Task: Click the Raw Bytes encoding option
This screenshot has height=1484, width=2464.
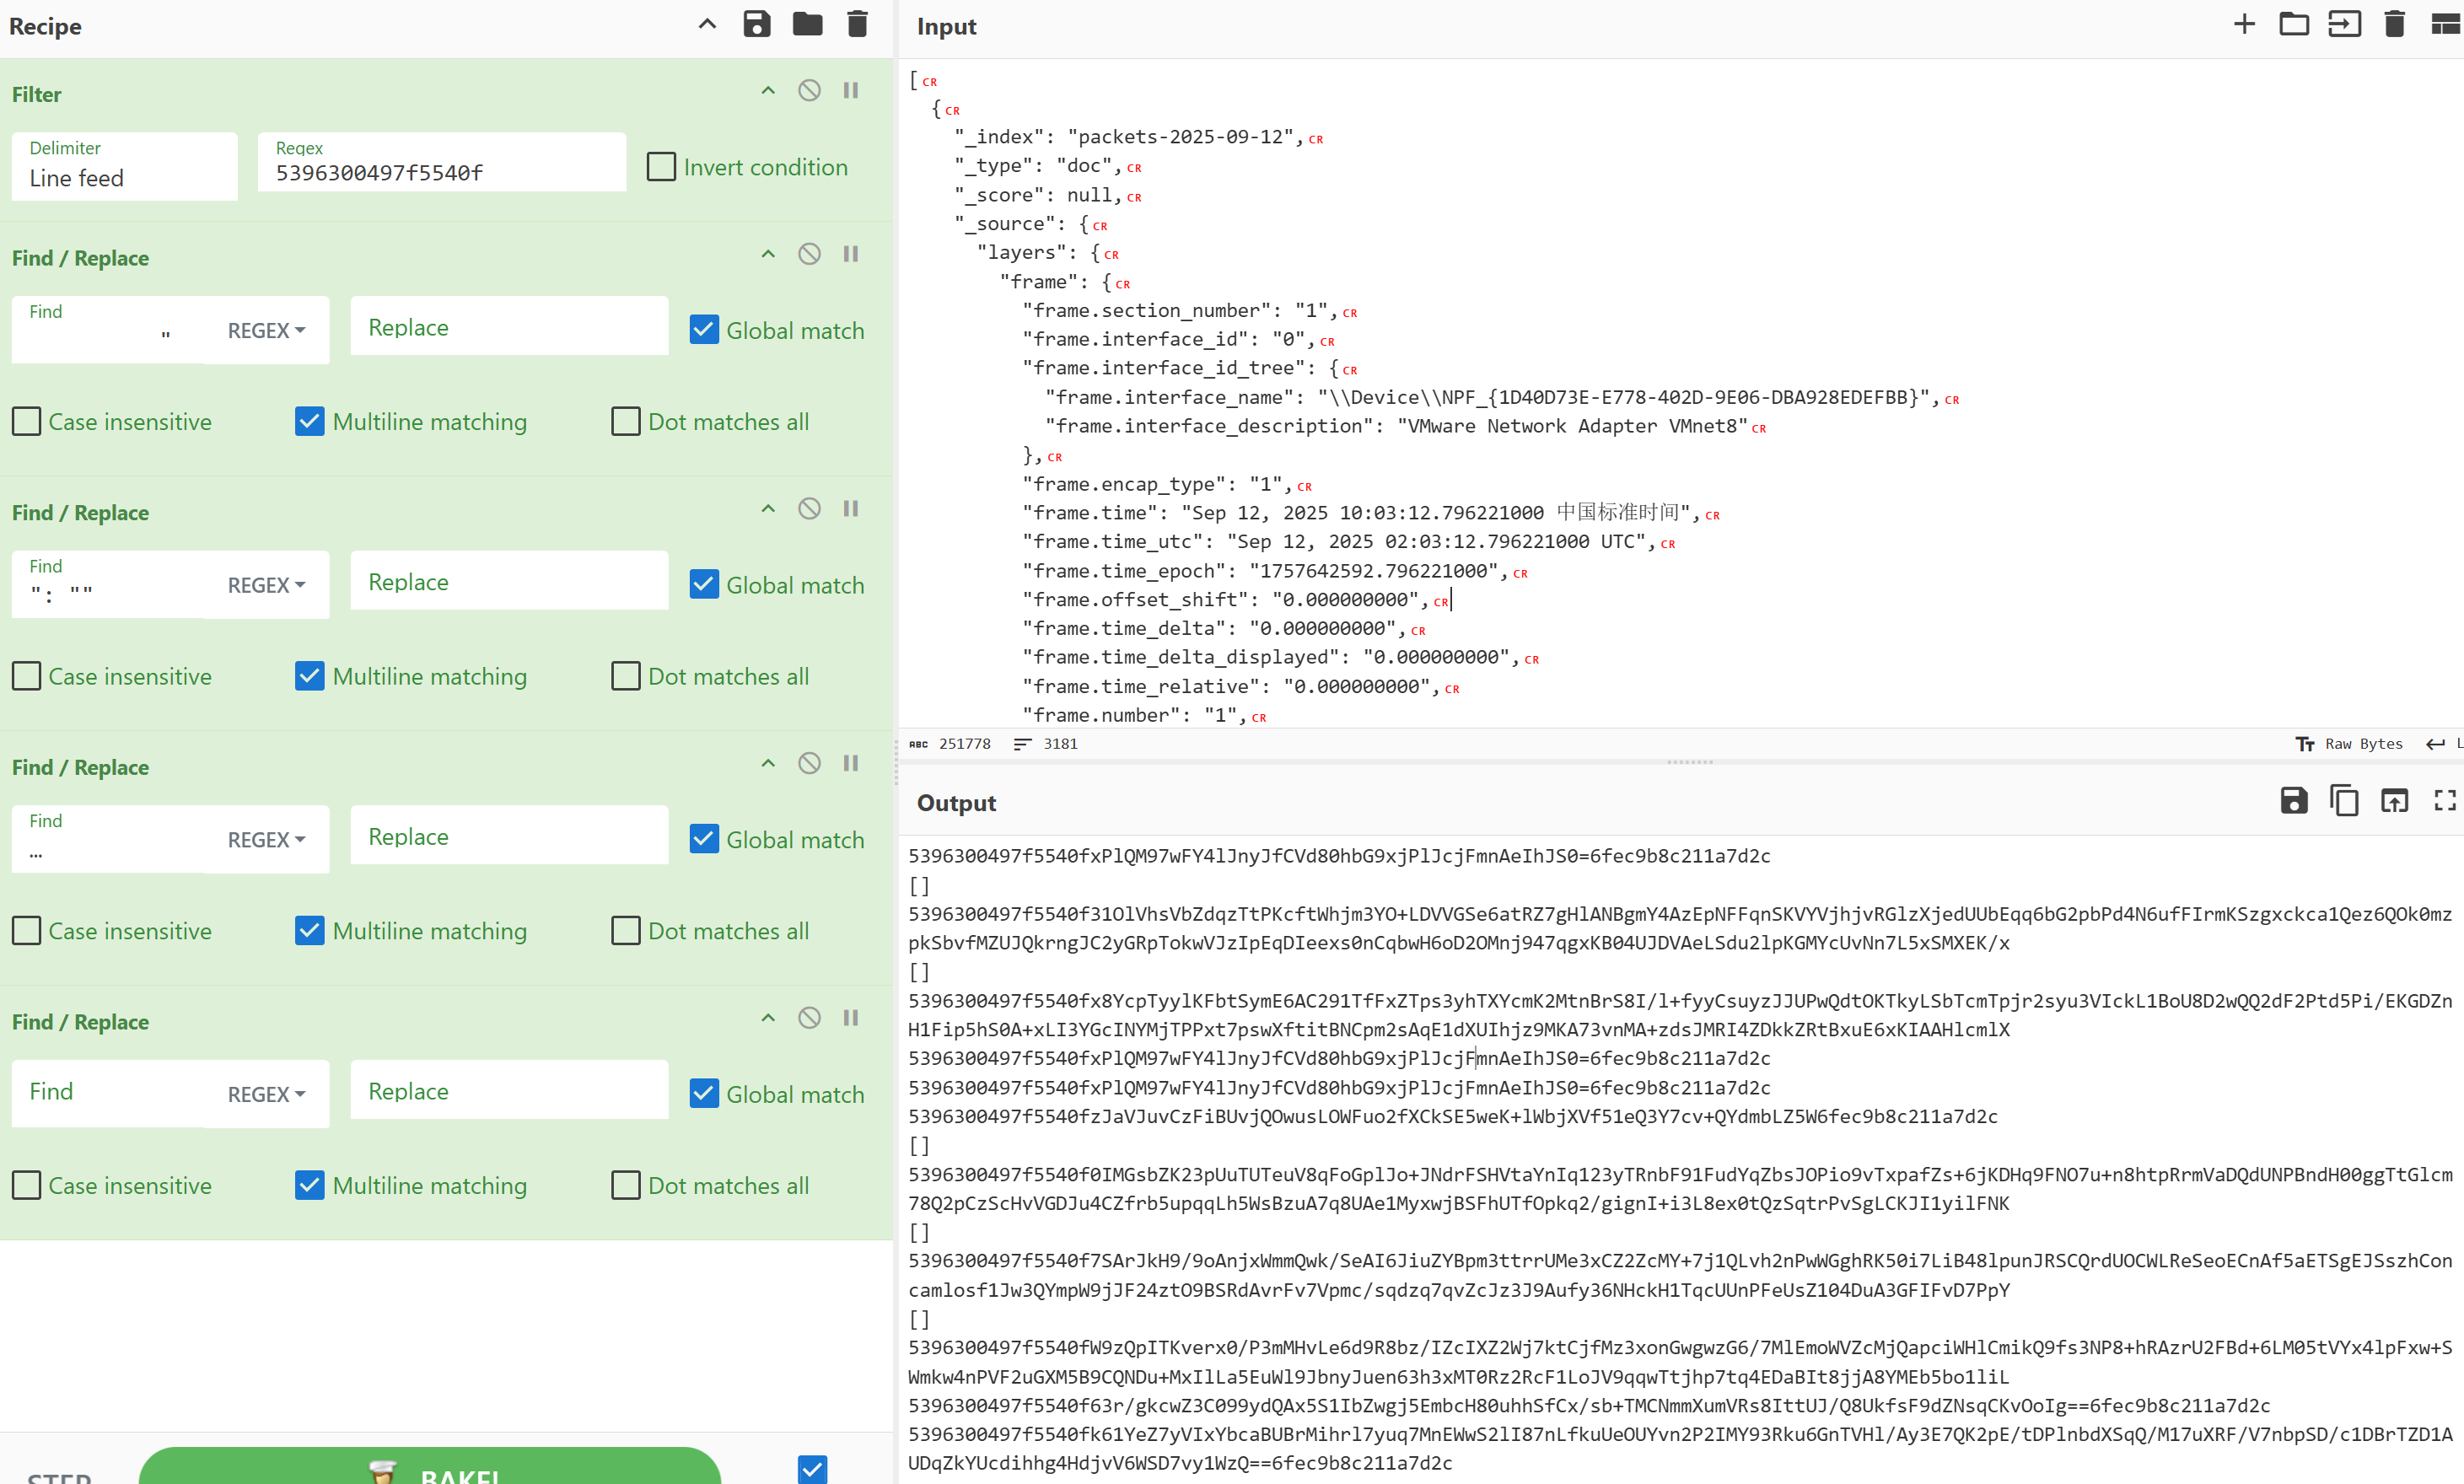Action: 2349,744
